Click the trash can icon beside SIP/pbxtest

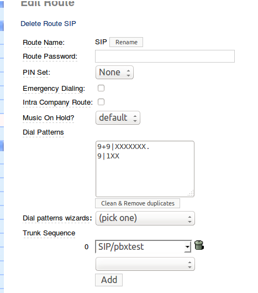199,245
